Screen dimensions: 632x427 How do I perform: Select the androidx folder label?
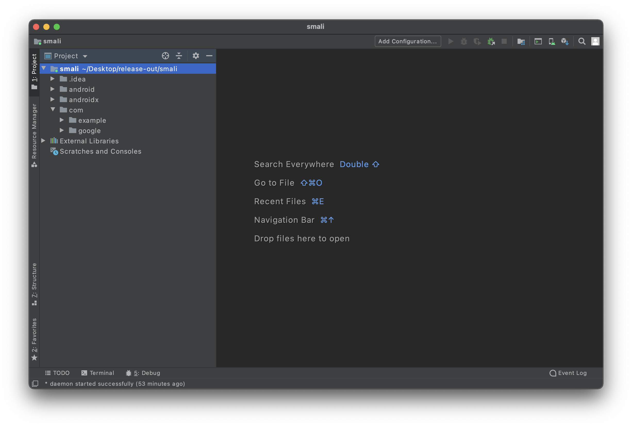coord(84,100)
